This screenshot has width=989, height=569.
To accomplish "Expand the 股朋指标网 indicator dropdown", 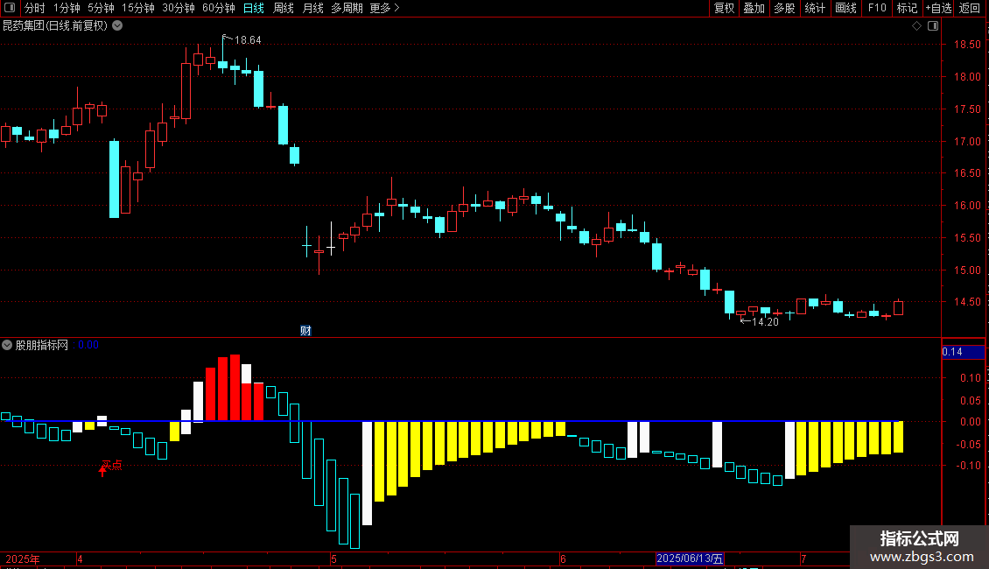I will [x=7, y=345].
